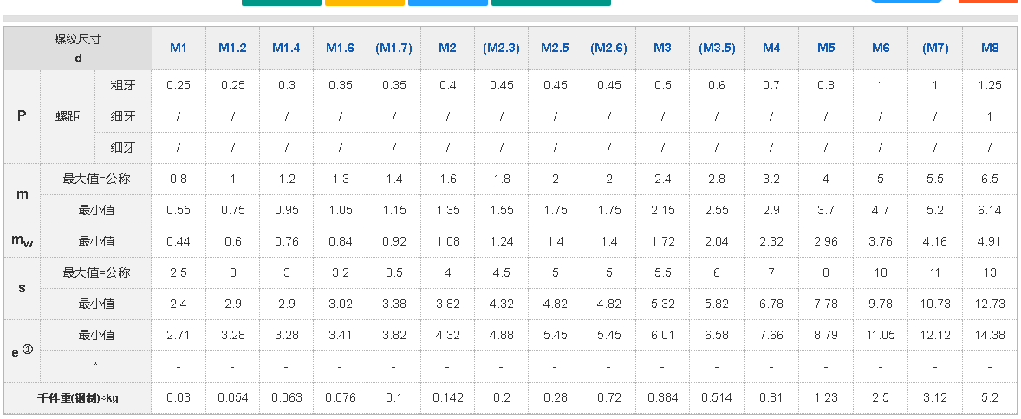Open the M8 column header link
1021x419 pixels.
click(990, 49)
